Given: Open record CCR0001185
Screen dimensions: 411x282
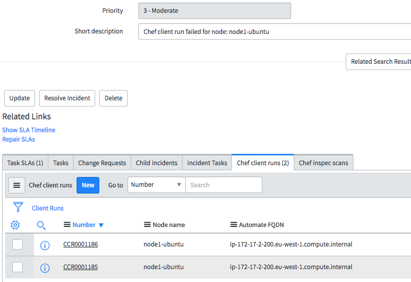Looking at the screenshot, I should [x=80, y=267].
